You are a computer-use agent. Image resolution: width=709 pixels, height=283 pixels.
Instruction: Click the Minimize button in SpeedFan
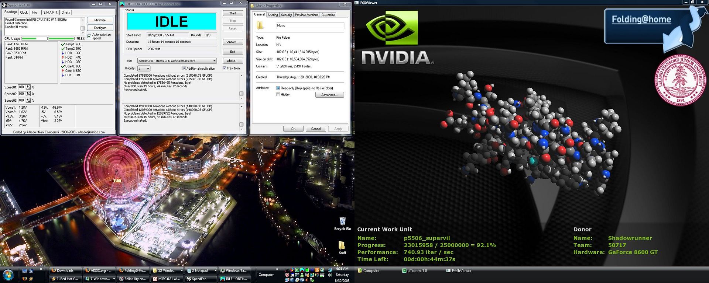point(100,20)
